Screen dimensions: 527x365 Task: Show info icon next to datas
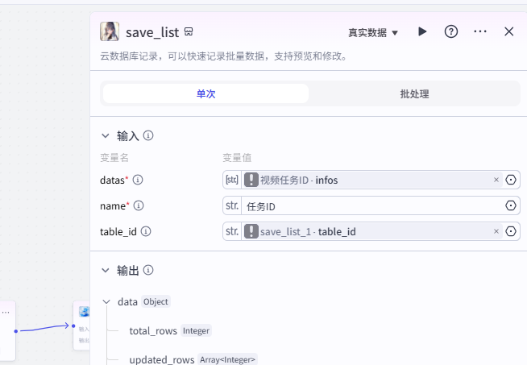tap(138, 180)
